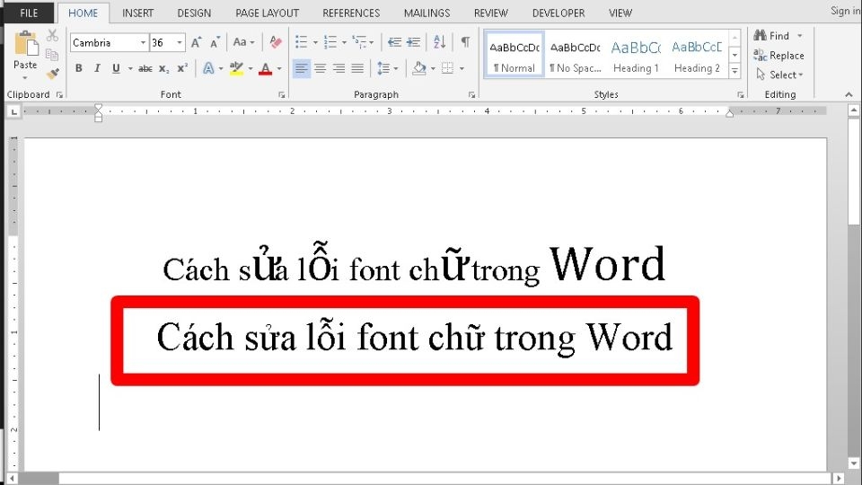Open the Select menu button

[x=780, y=75]
